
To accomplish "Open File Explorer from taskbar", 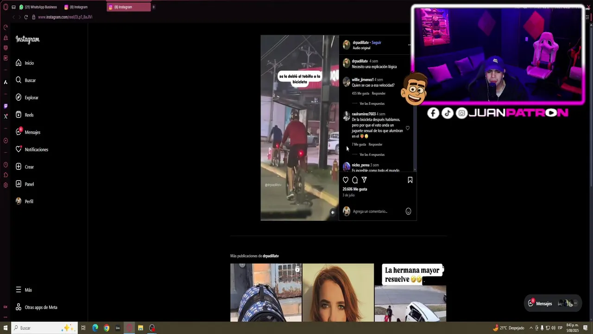I will (x=140, y=328).
